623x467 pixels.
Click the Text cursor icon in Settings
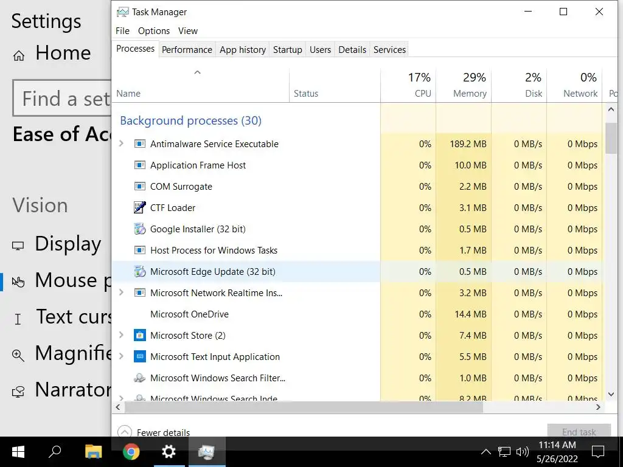point(18,319)
